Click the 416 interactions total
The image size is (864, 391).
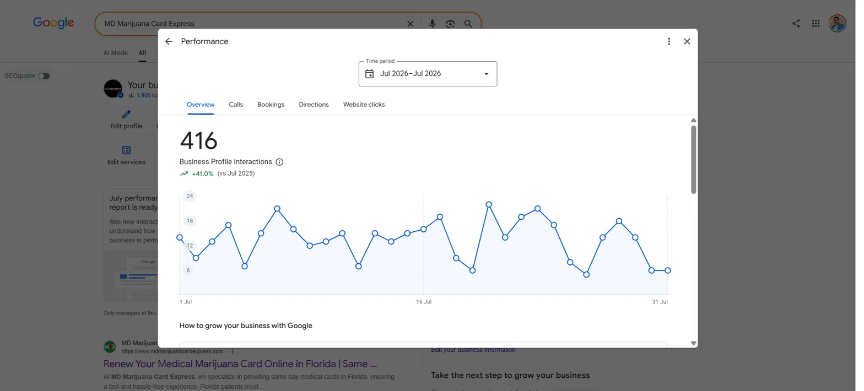point(199,141)
